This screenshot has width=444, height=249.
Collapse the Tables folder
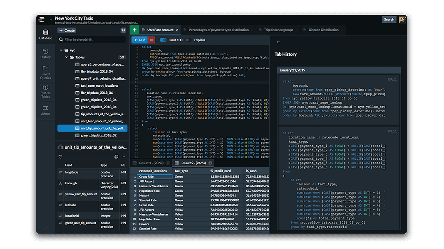pyautogui.click(x=67, y=57)
